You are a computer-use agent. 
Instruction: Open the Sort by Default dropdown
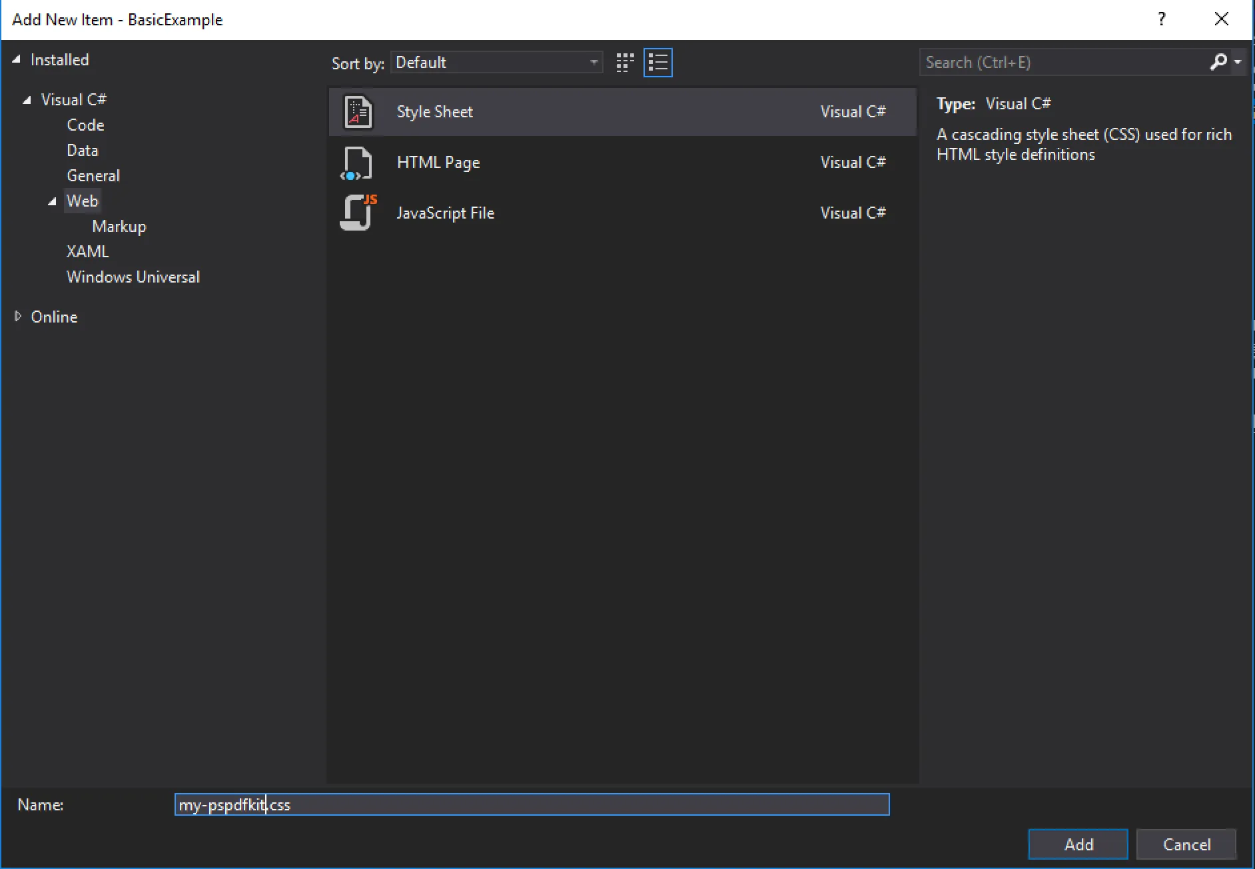(x=497, y=63)
